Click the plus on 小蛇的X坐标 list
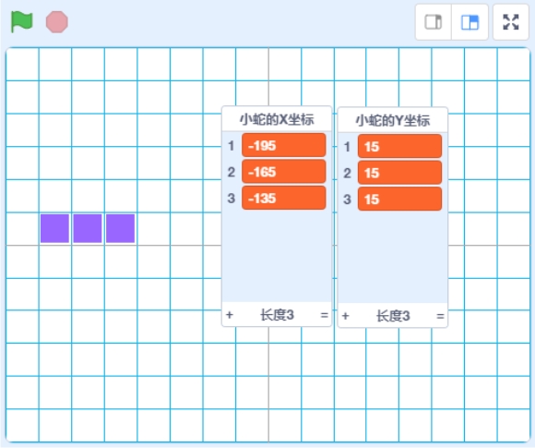535x448 pixels. pyautogui.click(x=230, y=315)
